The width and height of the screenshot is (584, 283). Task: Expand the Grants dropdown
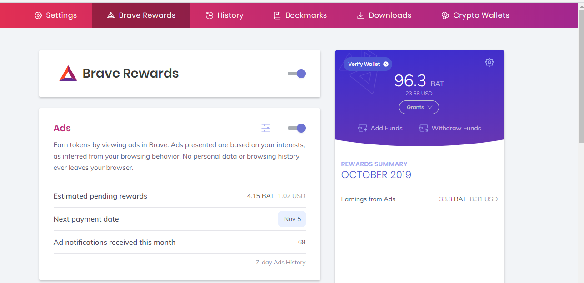tap(419, 107)
